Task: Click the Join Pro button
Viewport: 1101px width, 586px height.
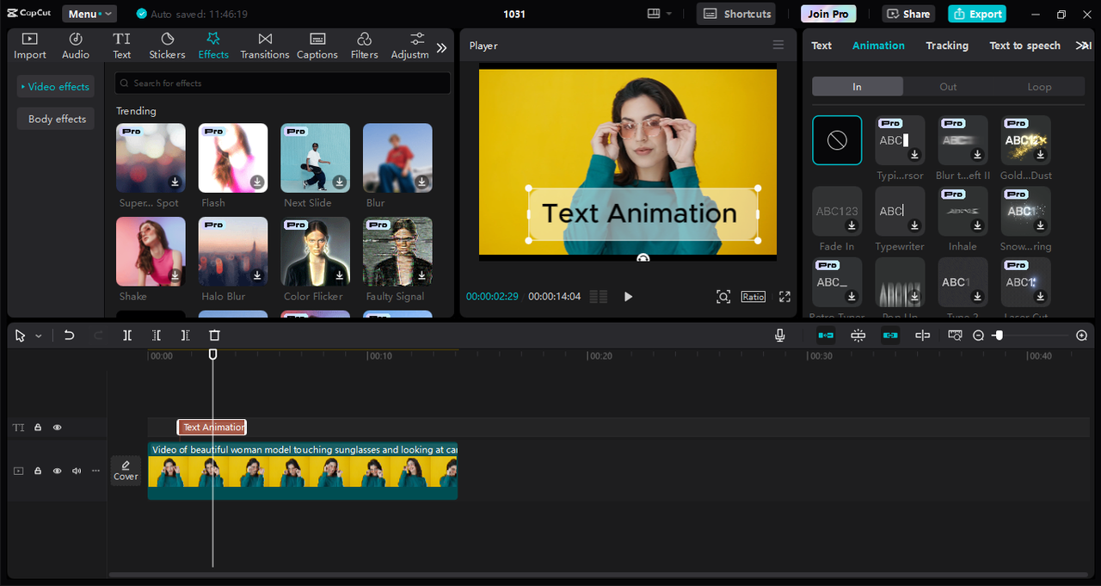Action: (x=828, y=14)
